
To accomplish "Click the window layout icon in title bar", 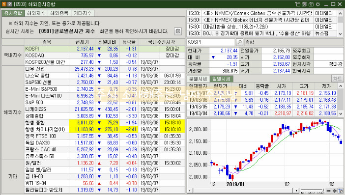I will point(298,4).
